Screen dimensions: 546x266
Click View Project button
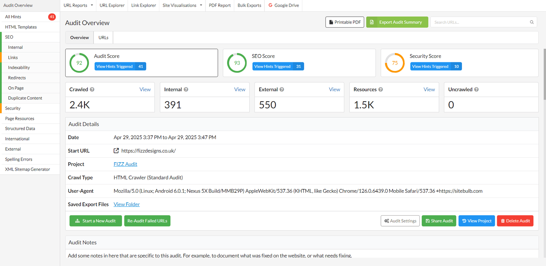477,221
